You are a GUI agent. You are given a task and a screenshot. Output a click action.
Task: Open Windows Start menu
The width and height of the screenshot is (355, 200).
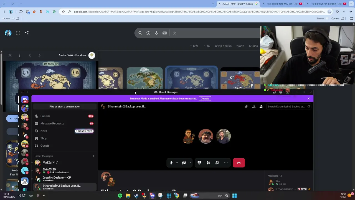pos(234,196)
